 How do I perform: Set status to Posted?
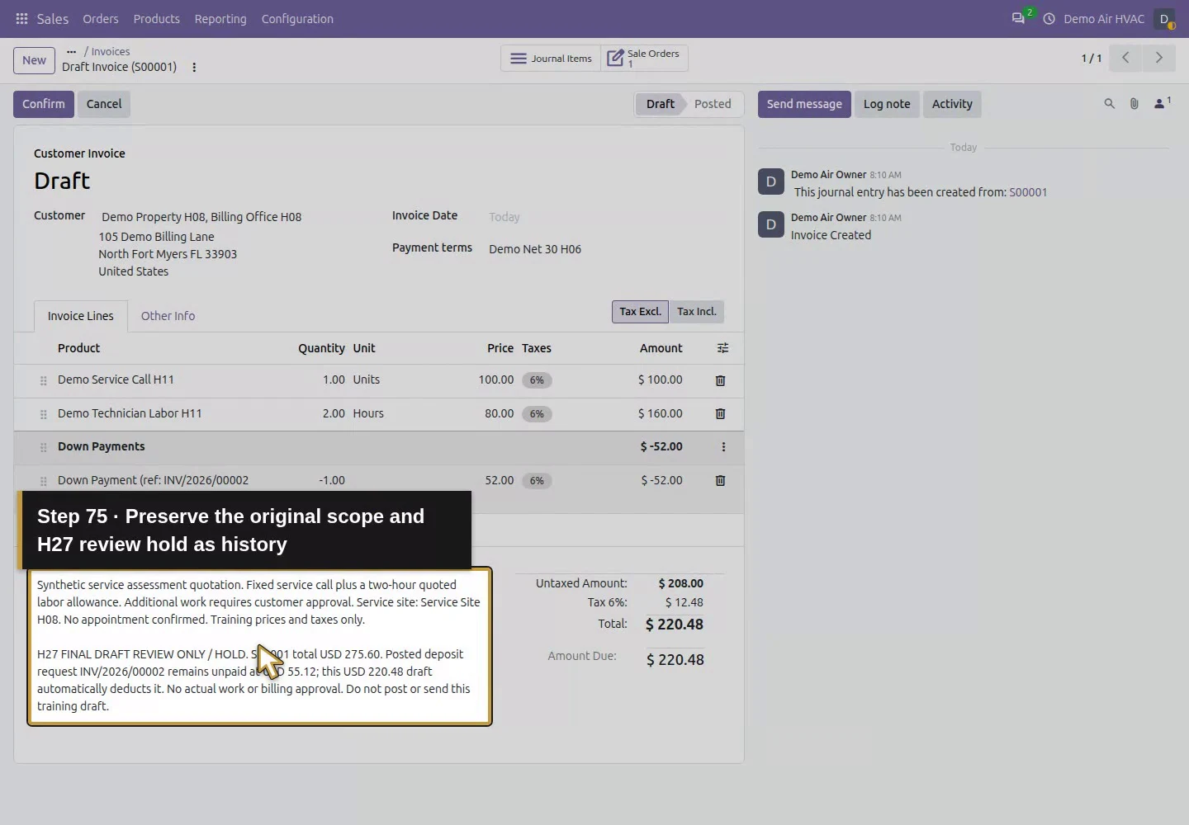713,104
